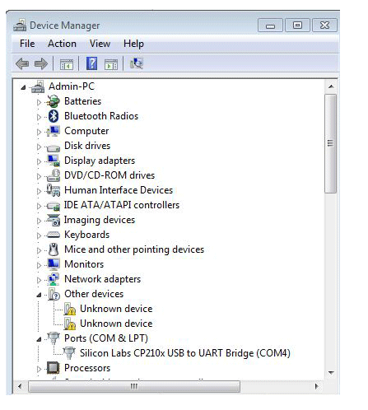368x410 pixels.
Task: Click the Display adapters icon
Action: pyautogui.click(x=54, y=161)
